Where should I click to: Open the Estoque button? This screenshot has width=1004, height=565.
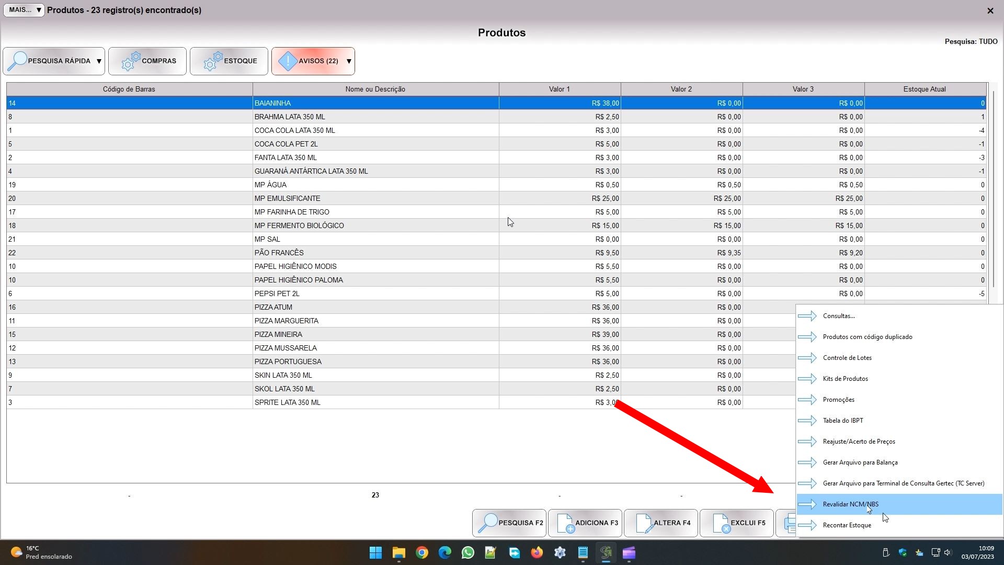(229, 61)
